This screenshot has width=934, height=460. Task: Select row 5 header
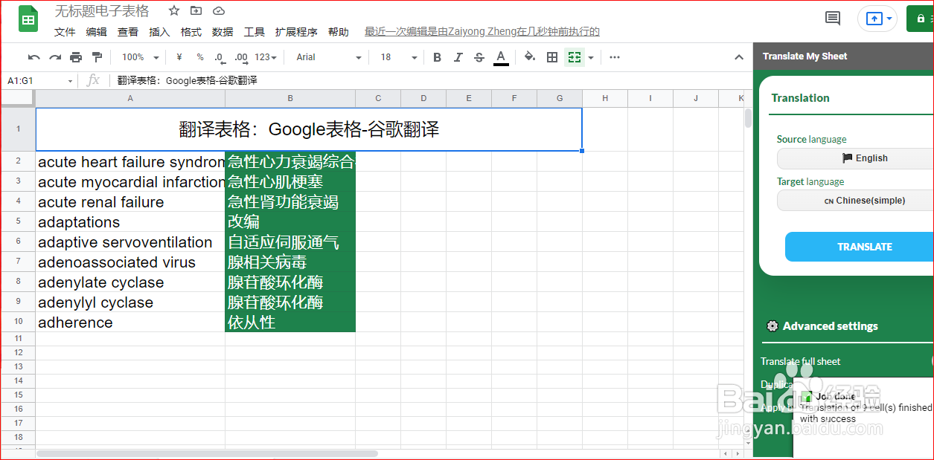tap(19, 221)
